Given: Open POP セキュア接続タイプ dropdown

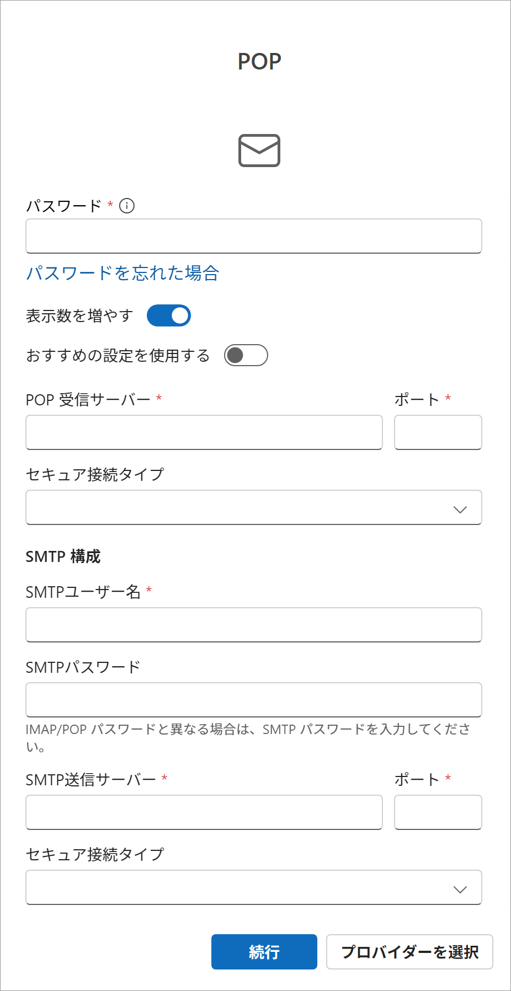Looking at the screenshot, I should 254,507.
